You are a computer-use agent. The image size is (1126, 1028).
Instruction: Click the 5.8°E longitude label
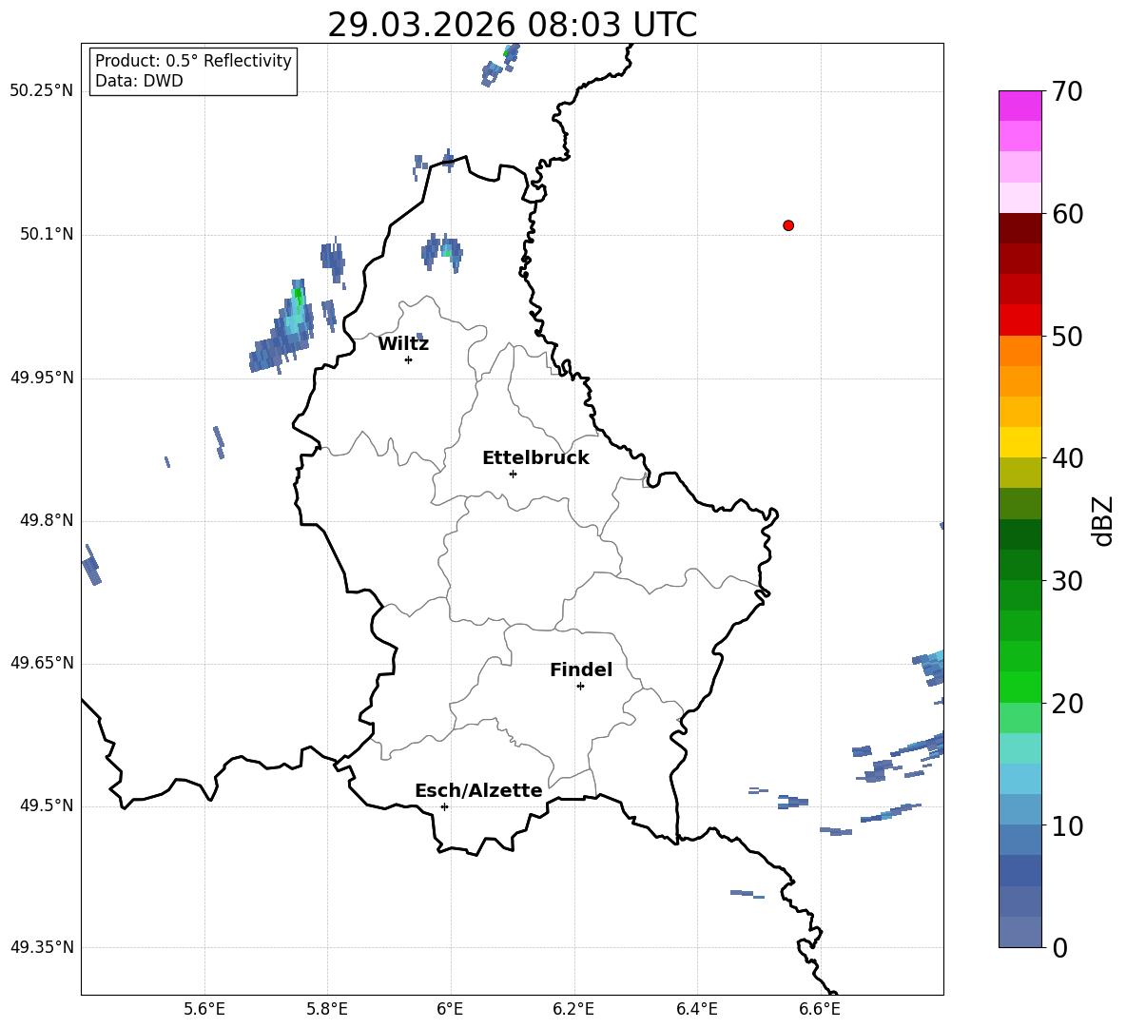[327, 1009]
